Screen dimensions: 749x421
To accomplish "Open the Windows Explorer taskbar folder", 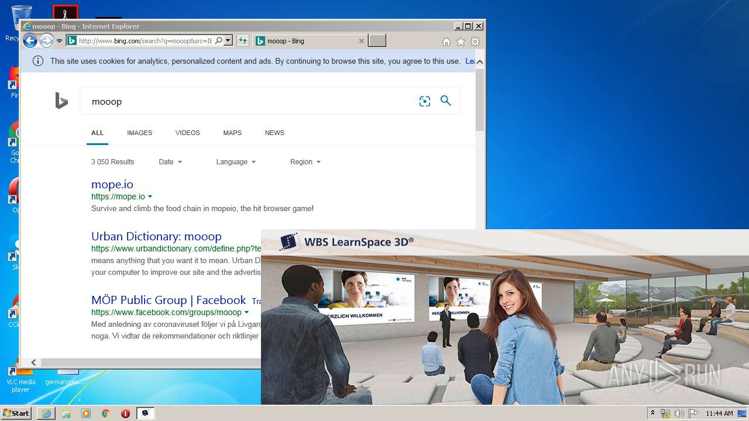I will pyautogui.click(x=66, y=413).
